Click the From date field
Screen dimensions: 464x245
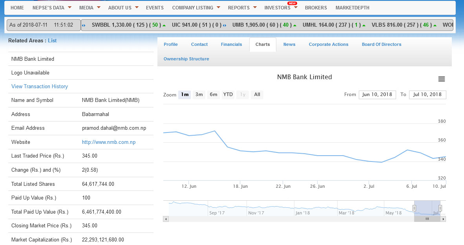pyautogui.click(x=377, y=94)
